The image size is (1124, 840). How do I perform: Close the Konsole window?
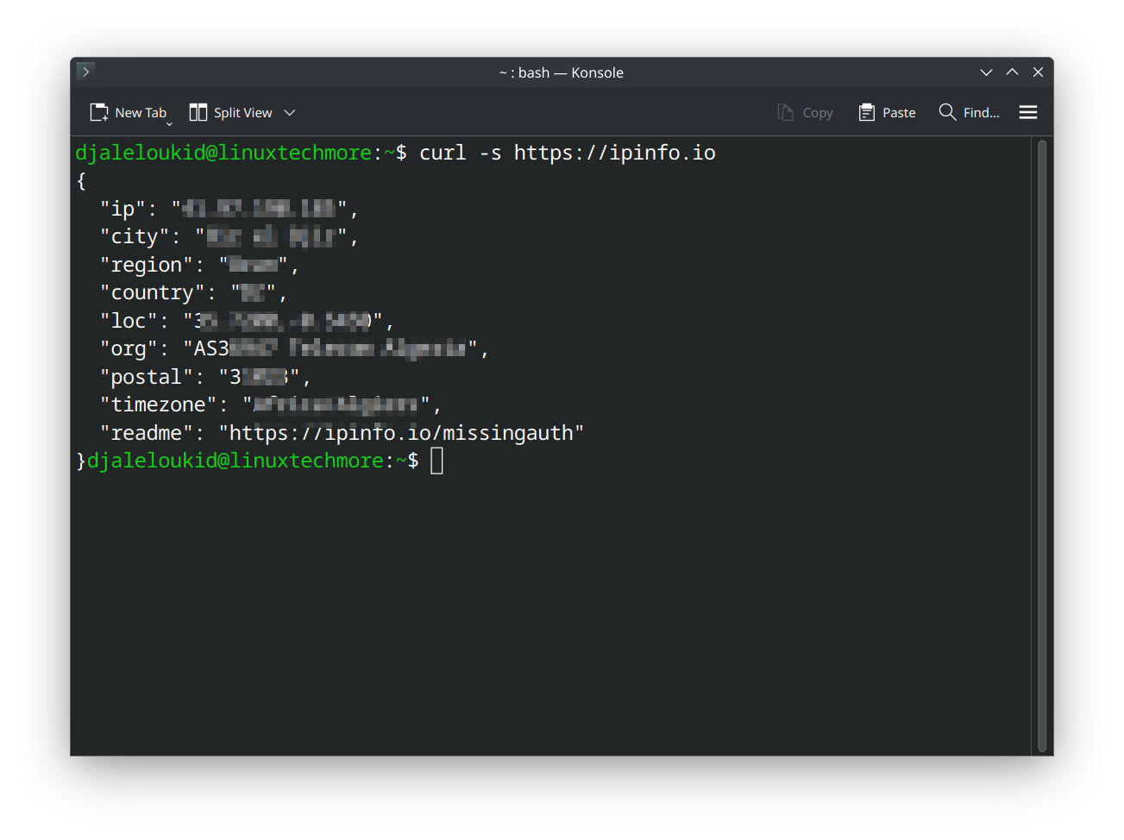click(x=1038, y=72)
